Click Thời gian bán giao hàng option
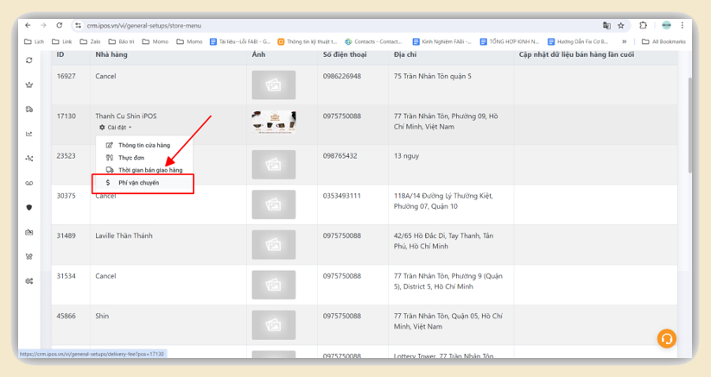The width and height of the screenshot is (711, 377). click(x=149, y=170)
